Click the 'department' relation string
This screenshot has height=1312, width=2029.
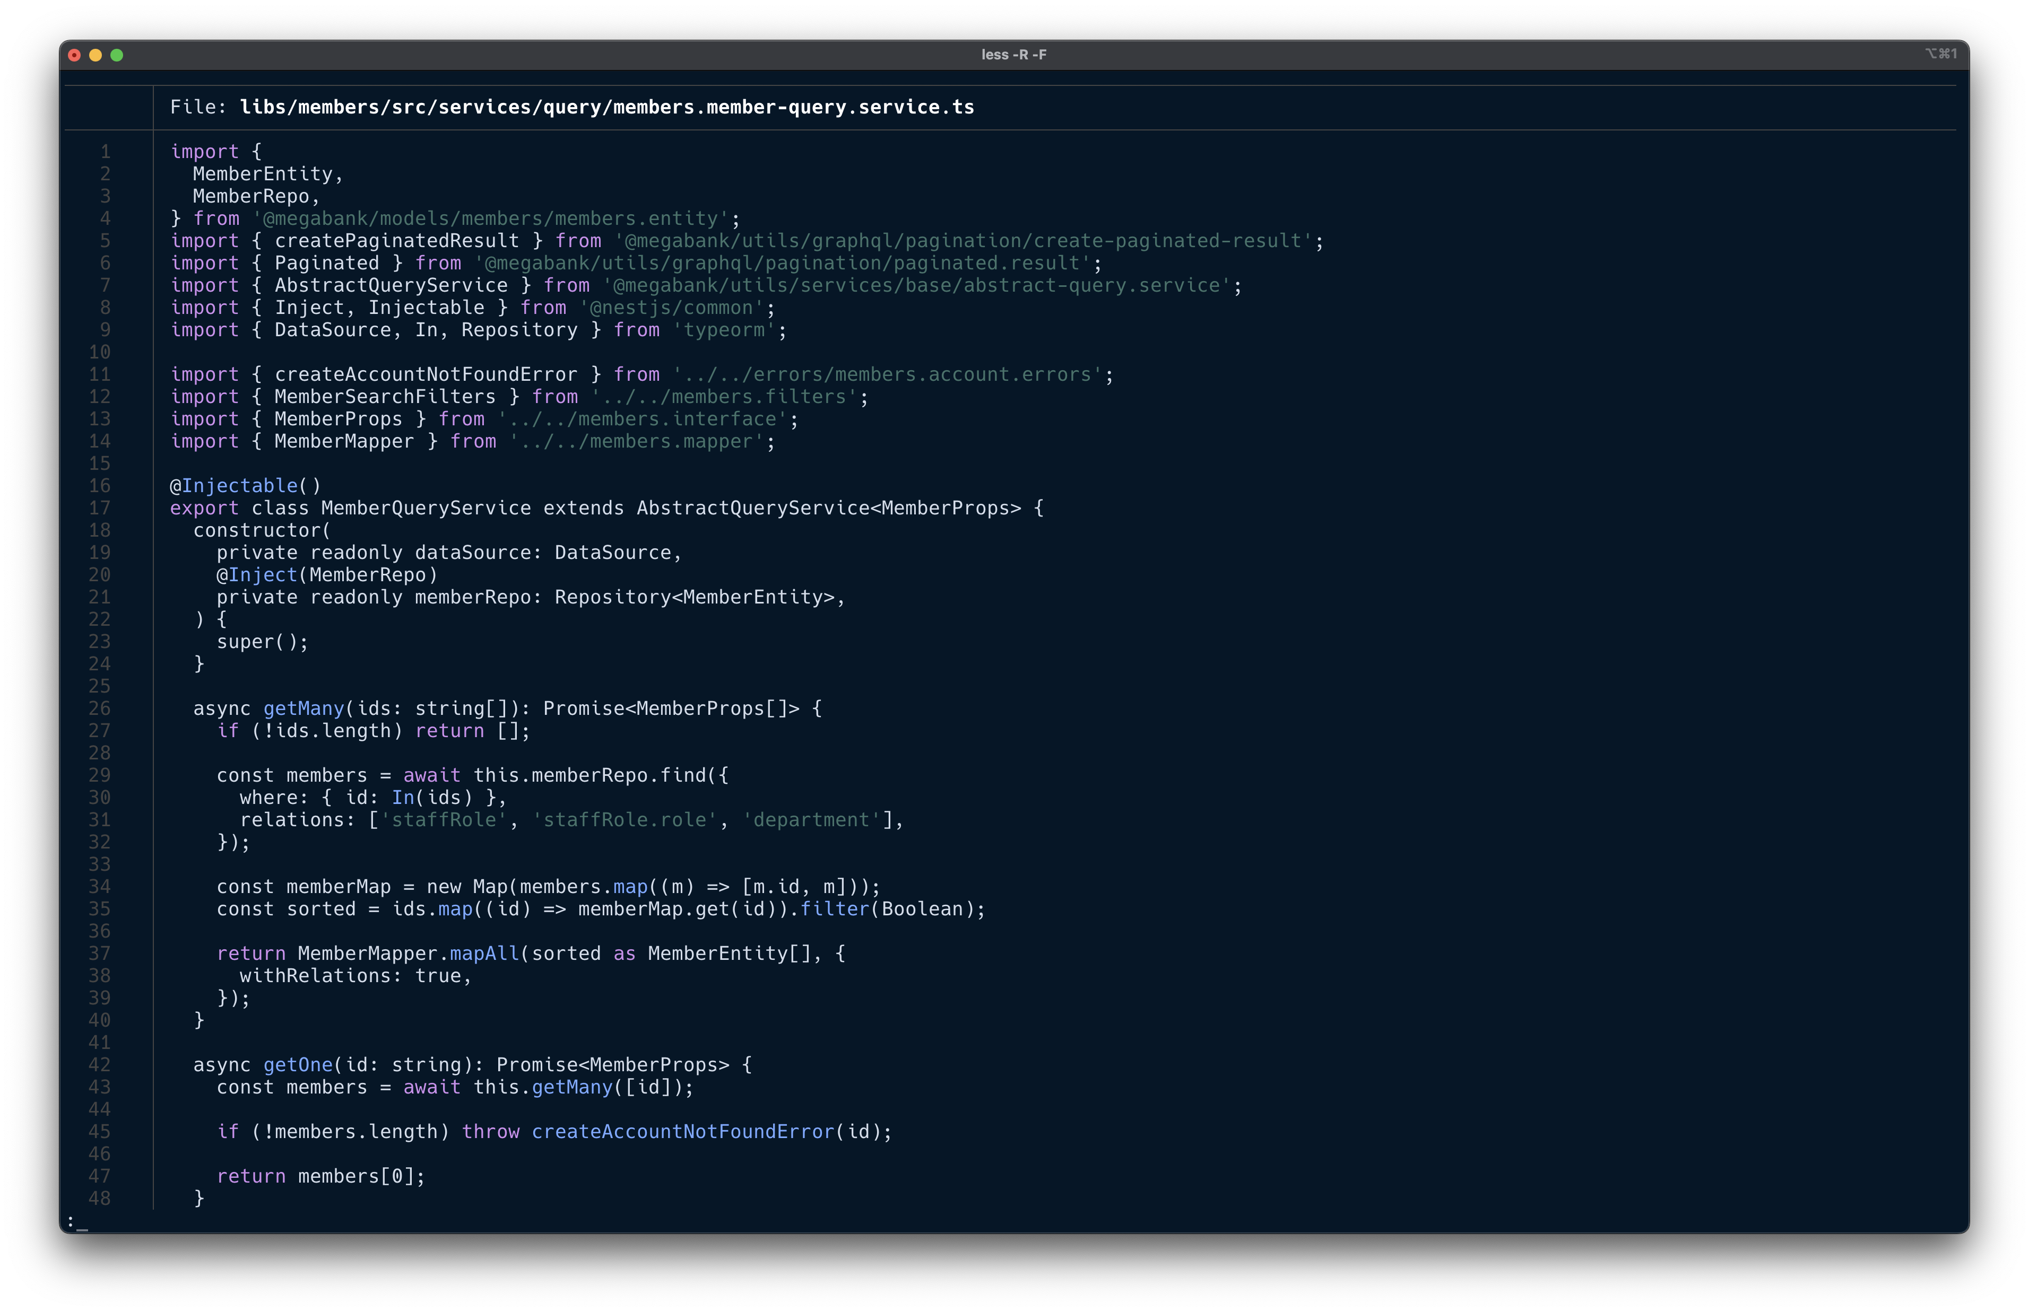810,820
